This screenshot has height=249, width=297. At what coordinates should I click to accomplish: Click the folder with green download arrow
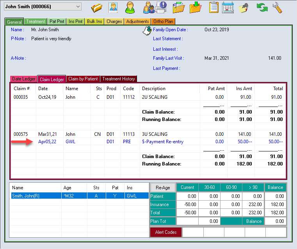click(196, 7)
